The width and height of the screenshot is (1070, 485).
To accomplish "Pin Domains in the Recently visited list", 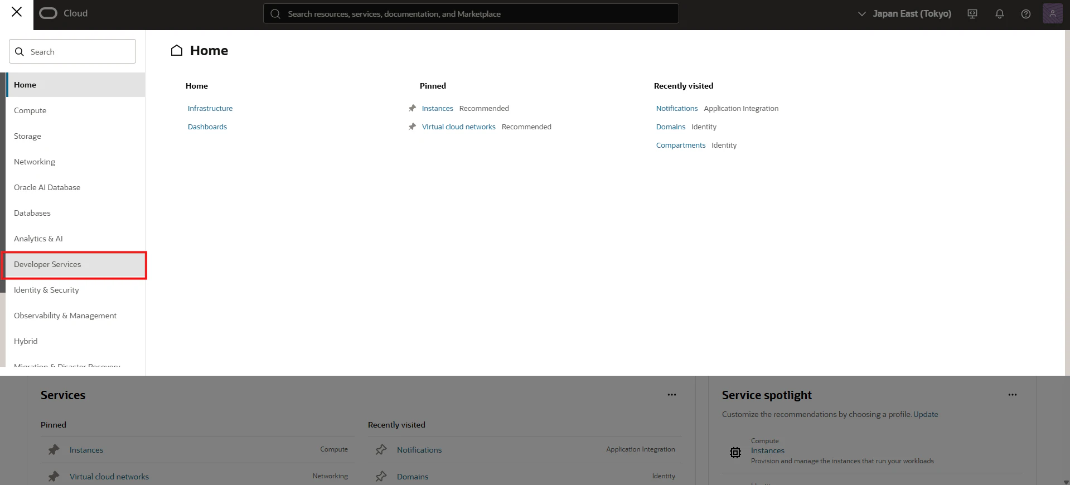I will click(x=381, y=477).
